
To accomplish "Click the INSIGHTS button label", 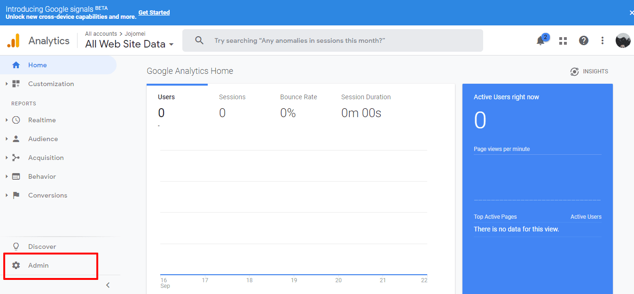I will 595,72.
